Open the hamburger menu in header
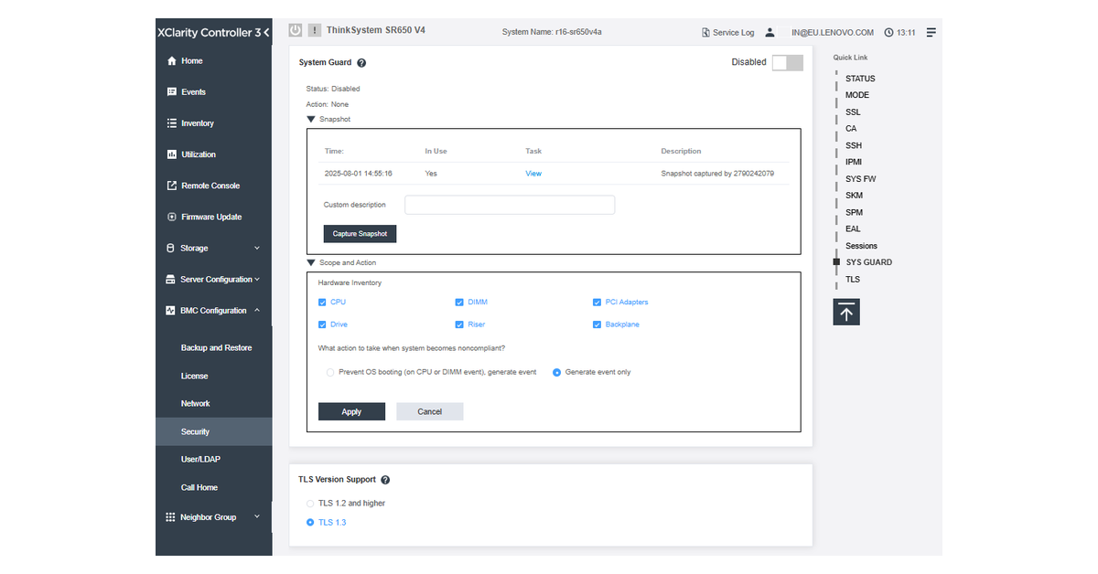 931,32
